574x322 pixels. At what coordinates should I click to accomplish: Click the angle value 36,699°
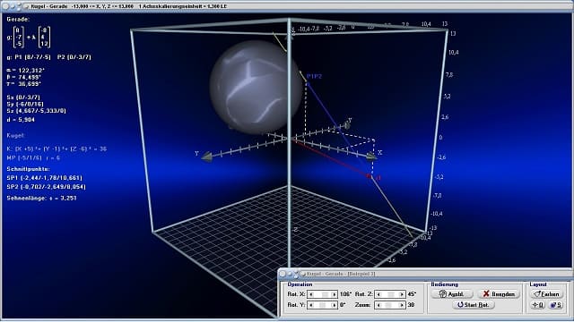(29, 83)
